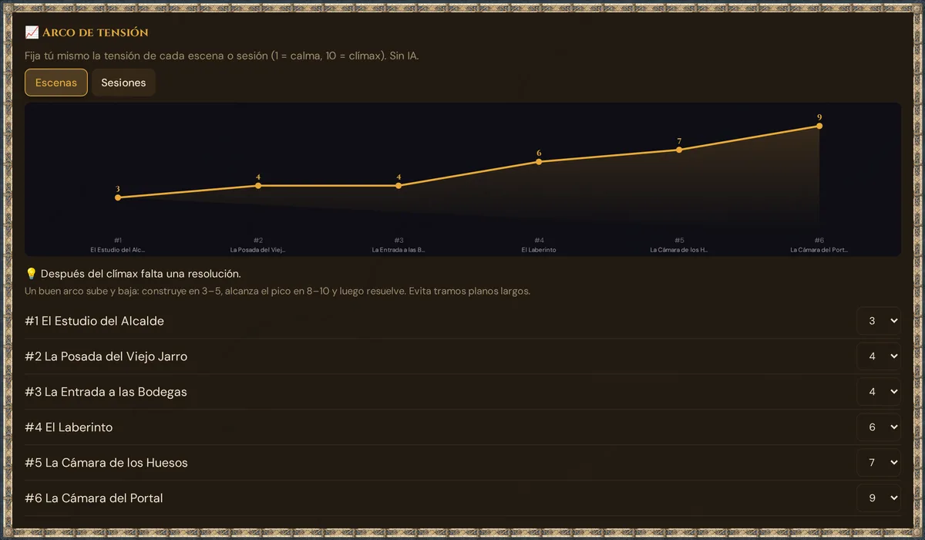The height and width of the screenshot is (540, 925).
Task: Open tension dropdown for La Cámara de los Huesos
Action: click(x=879, y=463)
